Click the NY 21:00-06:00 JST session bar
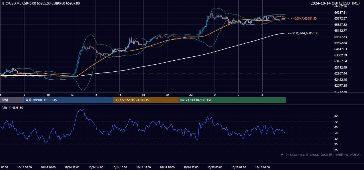This screenshot has width=364, height=170. [x=232, y=100]
